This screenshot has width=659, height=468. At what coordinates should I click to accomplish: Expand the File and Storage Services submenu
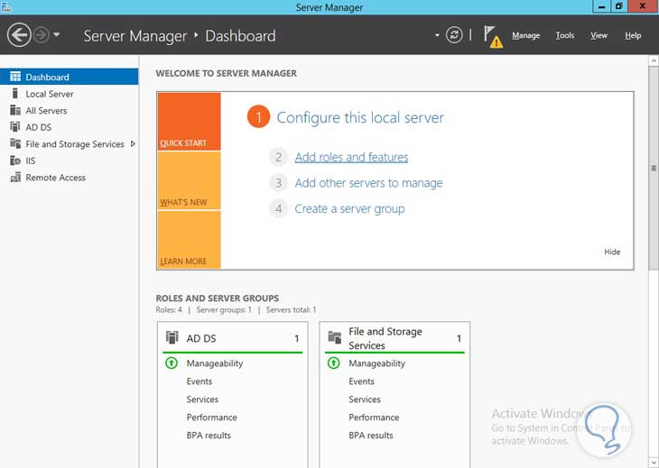133,143
